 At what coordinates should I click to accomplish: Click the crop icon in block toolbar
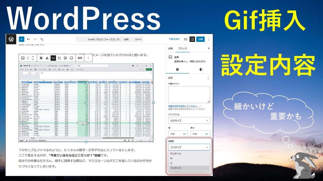[59, 58]
